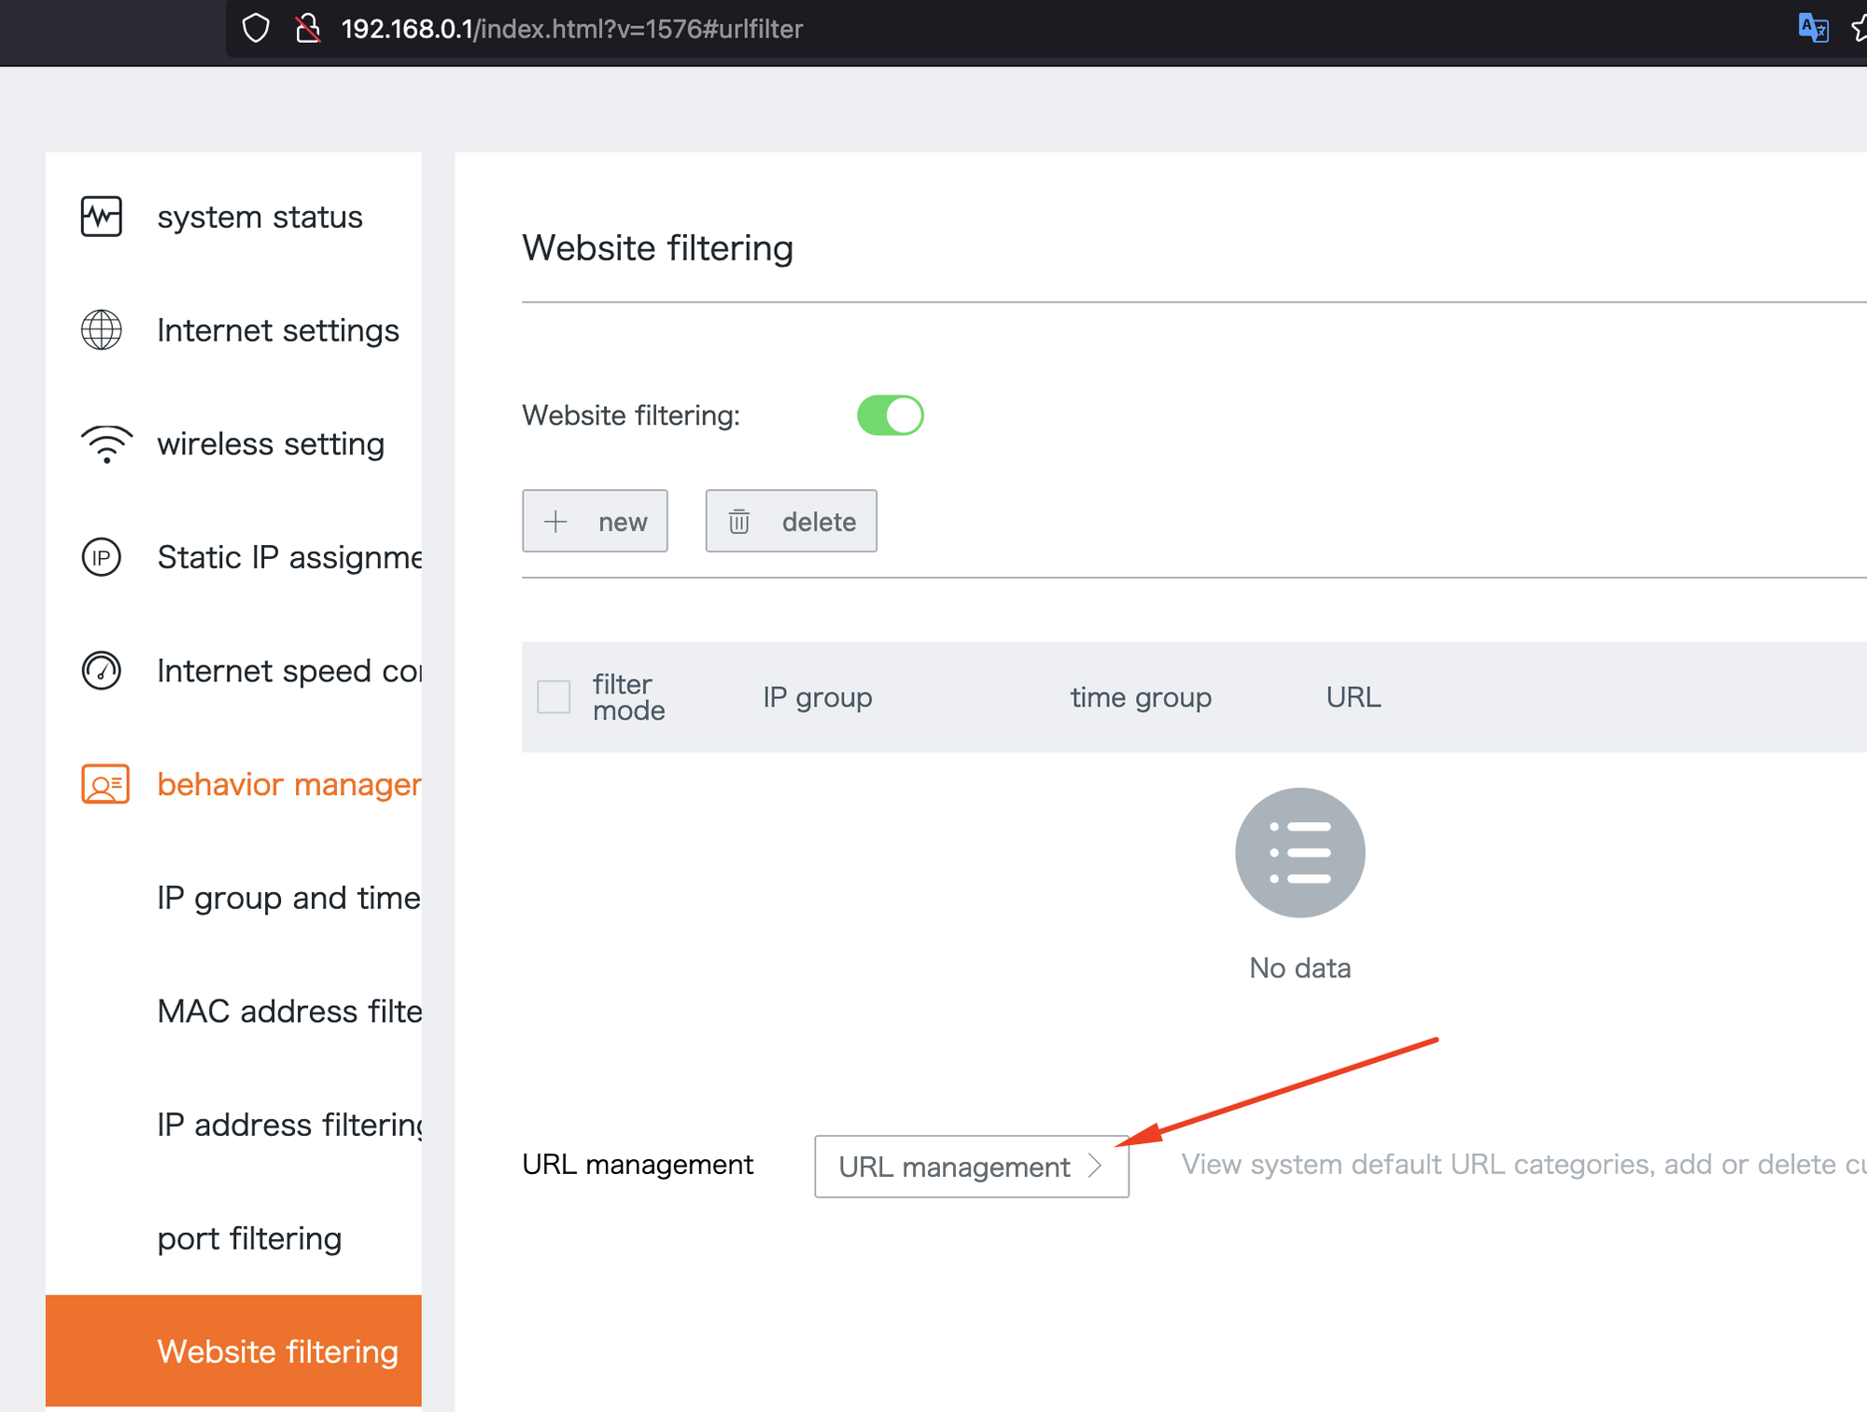Click the shield tracking protection icon

pos(256,29)
